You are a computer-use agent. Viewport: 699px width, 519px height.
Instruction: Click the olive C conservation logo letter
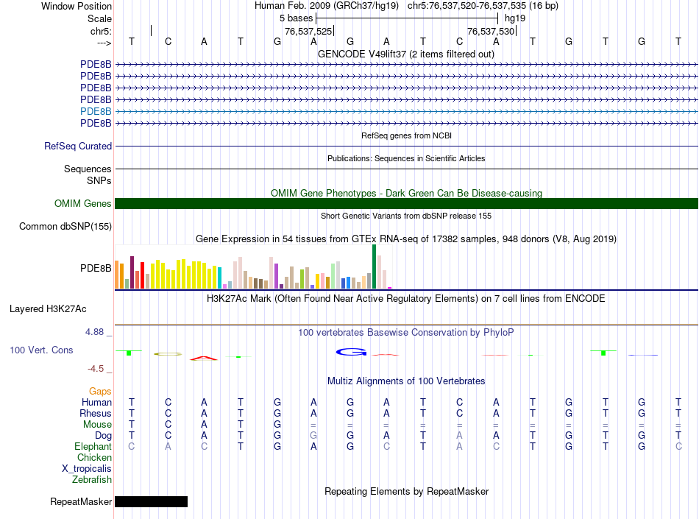168,354
